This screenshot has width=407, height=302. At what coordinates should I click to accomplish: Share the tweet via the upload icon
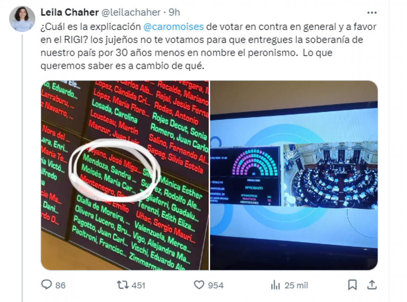372,285
